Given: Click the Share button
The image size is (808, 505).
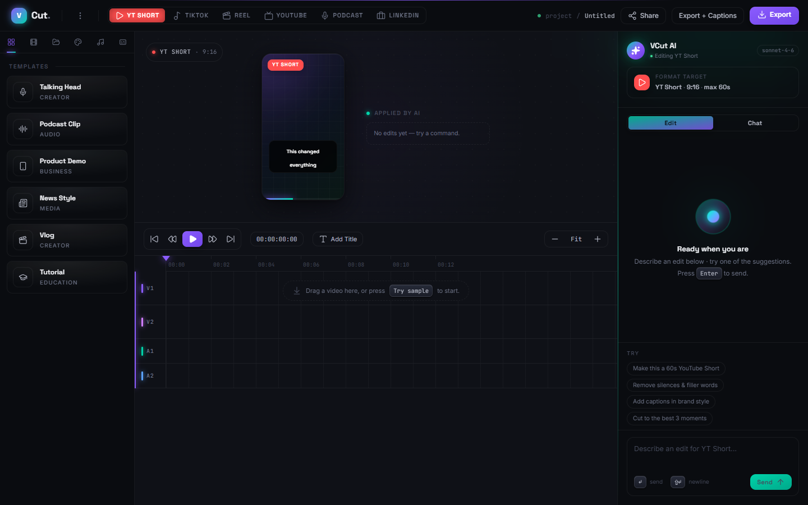Looking at the screenshot, I should tap(644, 16).
